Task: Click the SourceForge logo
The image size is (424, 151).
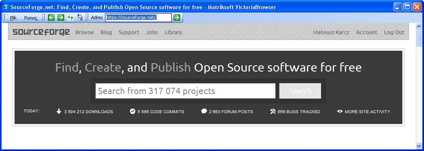Action: point(41,32)
